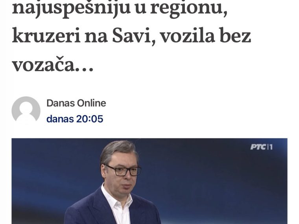Viewport: 299px width, 224px height.
Task: Click the digit '1' in the RTS logo
Action: (271, 147)
